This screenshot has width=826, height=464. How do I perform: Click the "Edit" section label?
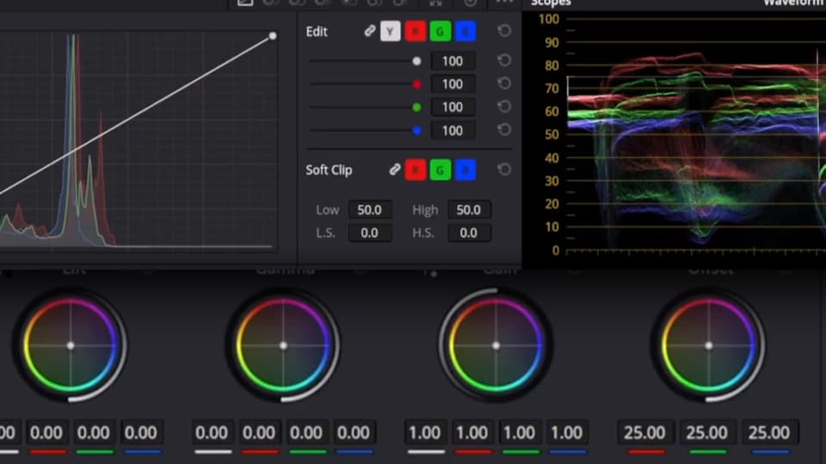[317, 32]
